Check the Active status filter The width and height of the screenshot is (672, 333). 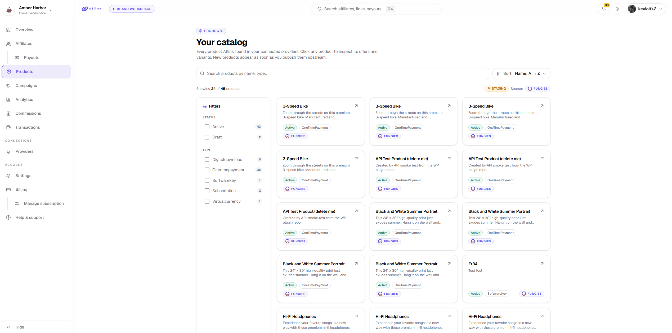coord(207,127)
